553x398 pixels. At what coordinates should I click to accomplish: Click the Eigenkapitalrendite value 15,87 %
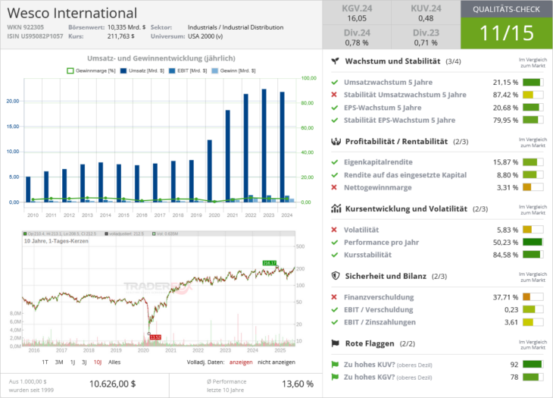[x=505, y=162]
